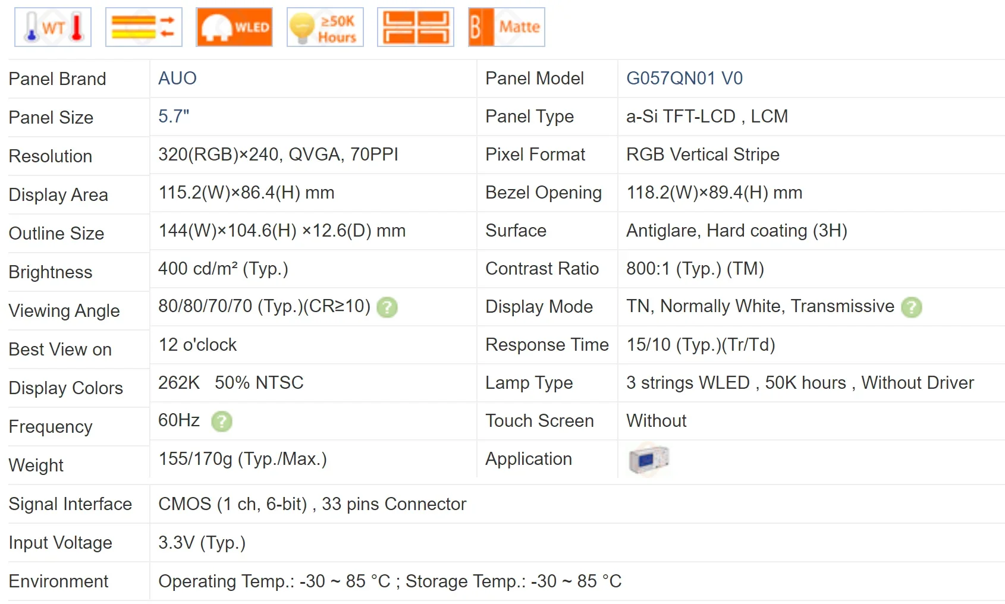Select the bezel opening 118.2(W)×89.4(H) mm value
The width and height of the screenshot is (1005, 604).
[x=714, y=193]
